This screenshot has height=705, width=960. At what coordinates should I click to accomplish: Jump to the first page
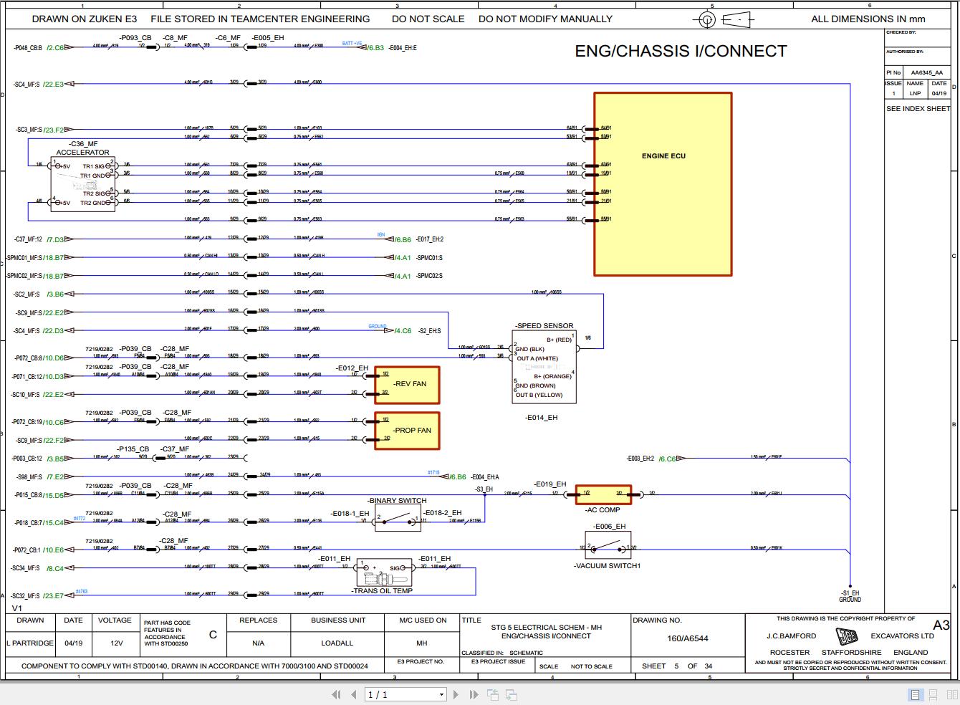point(336,694)
